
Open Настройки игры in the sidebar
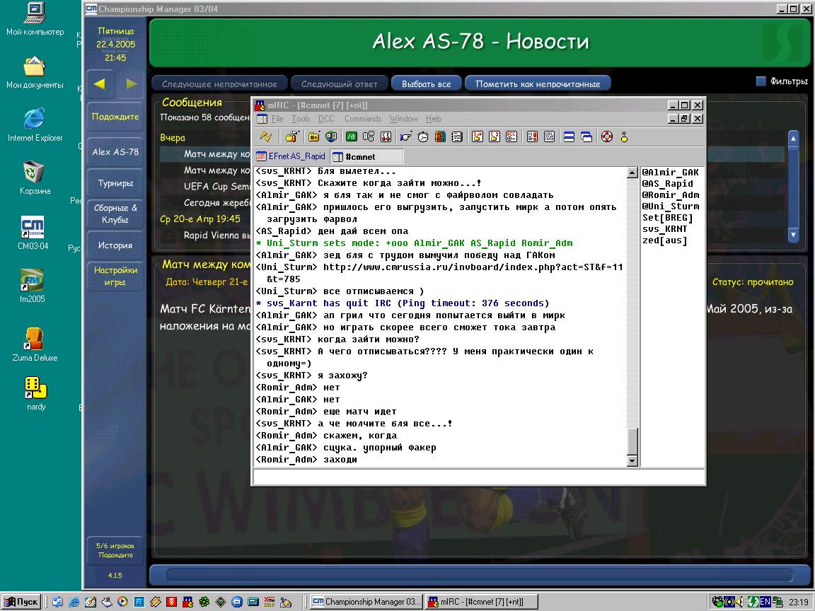115,276
